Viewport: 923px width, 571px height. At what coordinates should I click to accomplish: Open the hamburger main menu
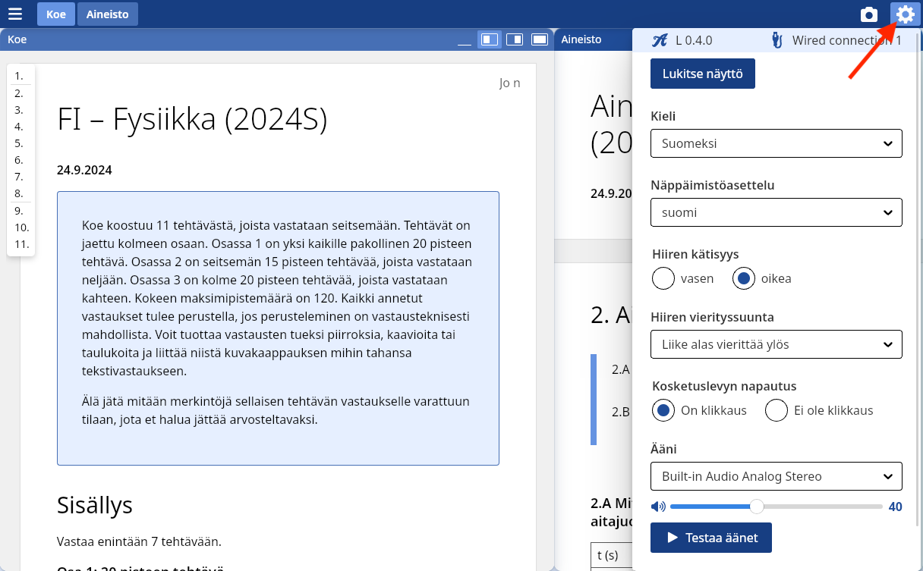(15, 14)
